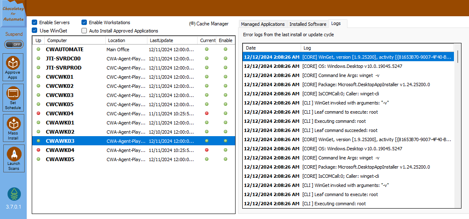Click the red Current status dot for CWAWK04

207,150
